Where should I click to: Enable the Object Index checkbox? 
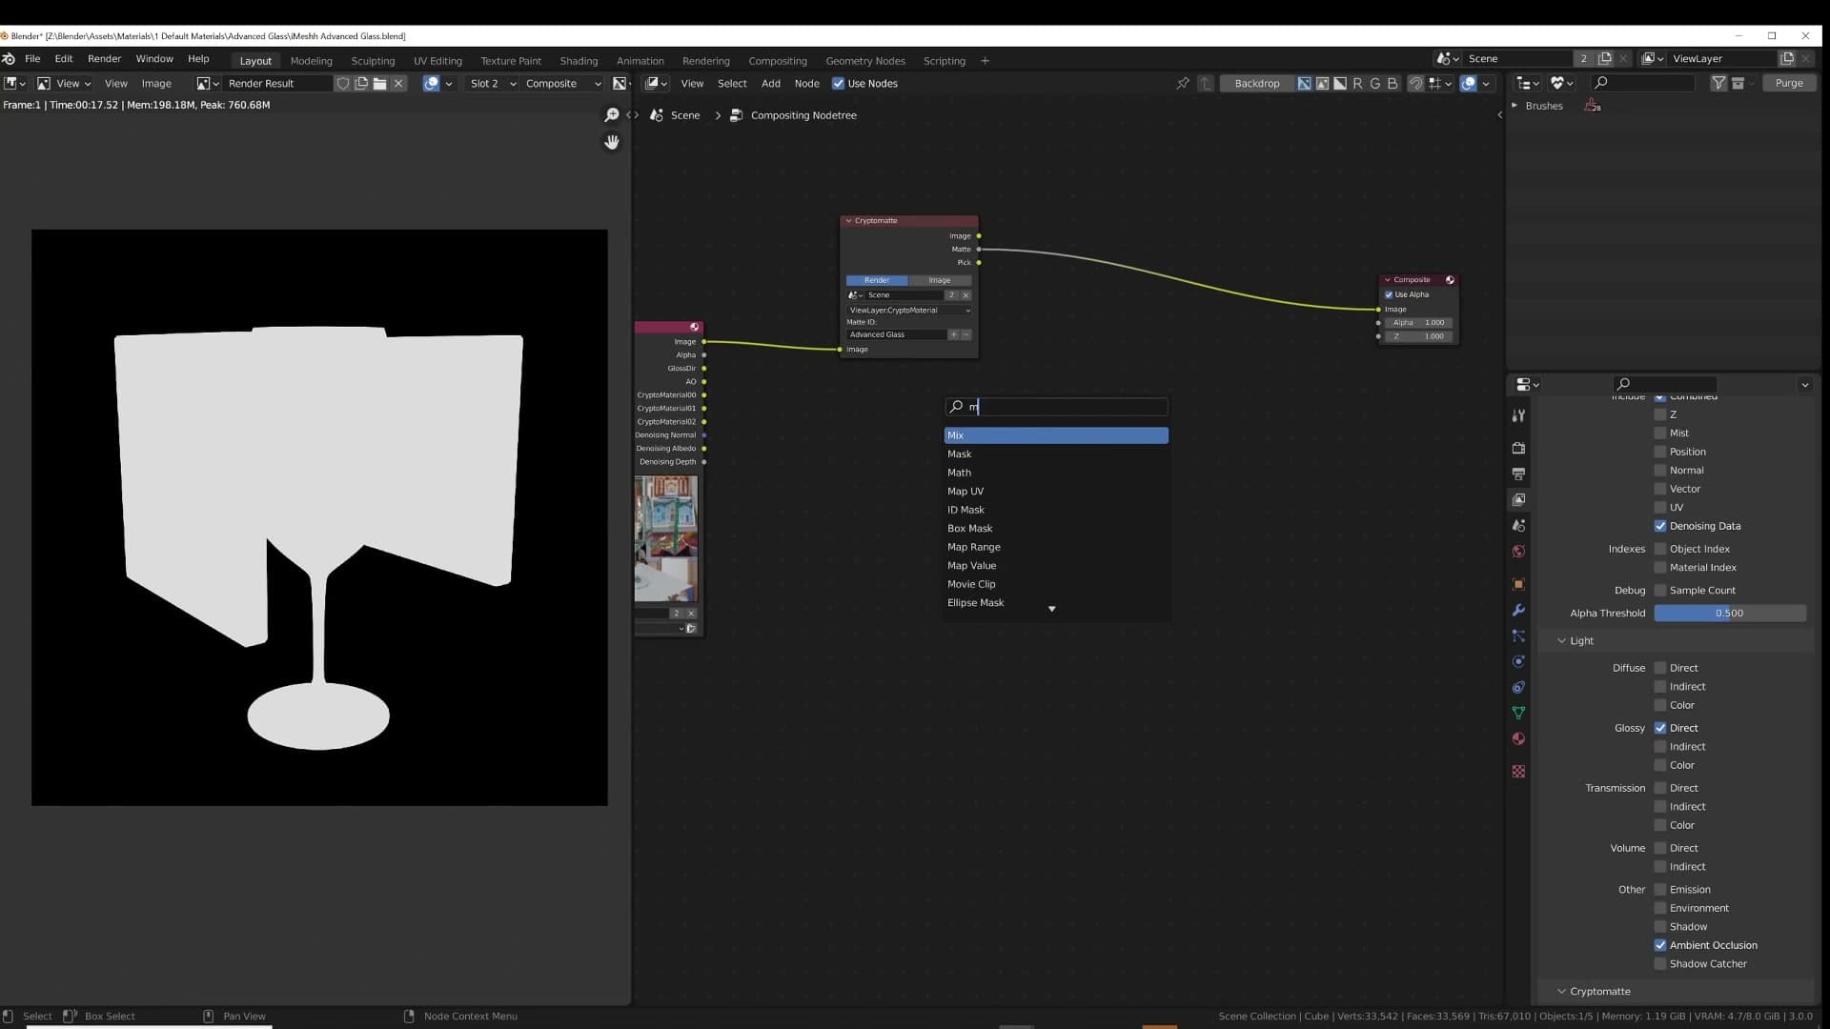click(1660, 549)
